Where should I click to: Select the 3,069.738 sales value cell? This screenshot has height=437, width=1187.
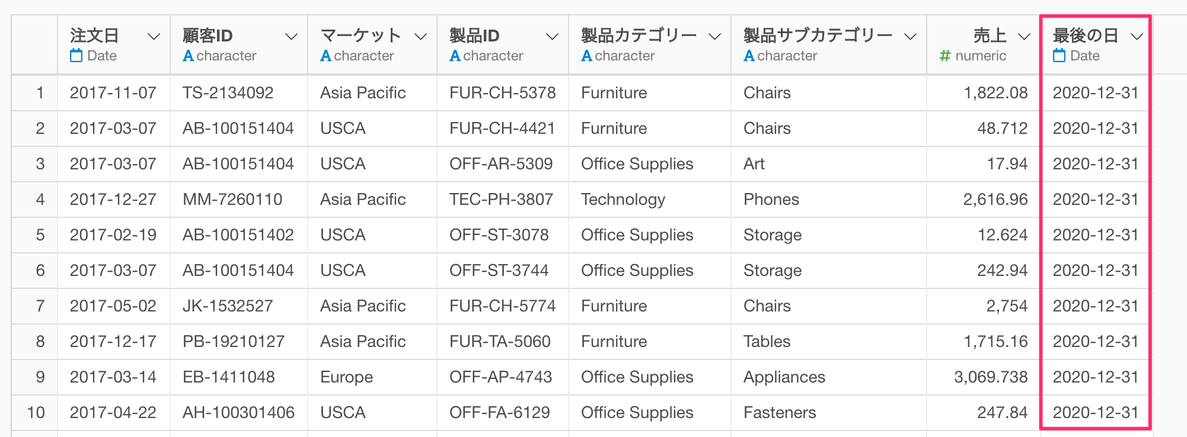point(984,377)
